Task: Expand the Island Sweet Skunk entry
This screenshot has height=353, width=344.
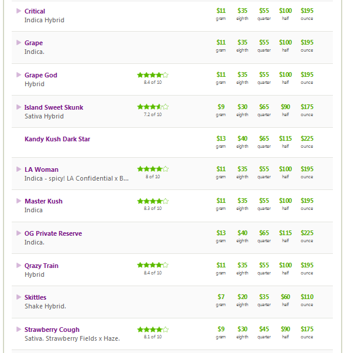Action: (x=19, y=107)
